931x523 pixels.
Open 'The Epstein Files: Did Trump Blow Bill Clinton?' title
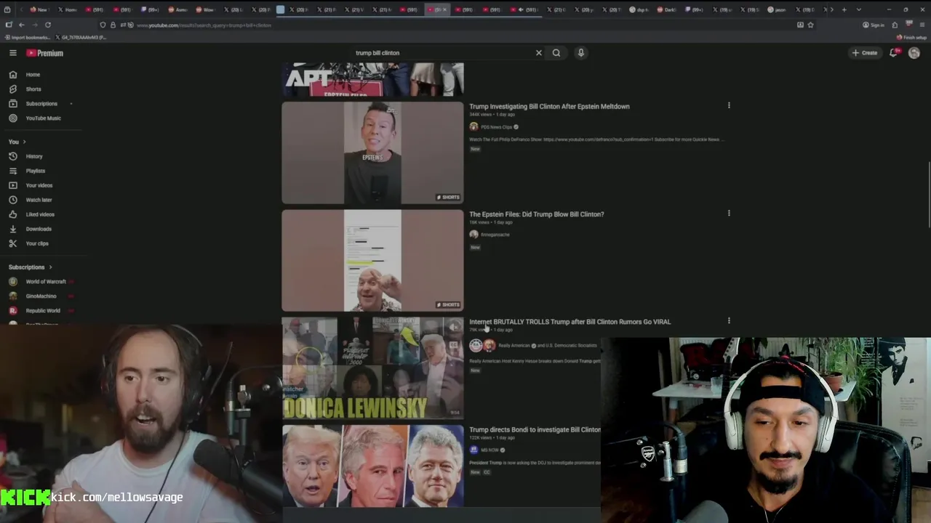pos(536,214)
